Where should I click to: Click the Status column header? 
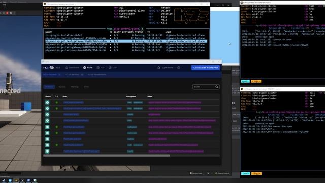coord(48,96)
